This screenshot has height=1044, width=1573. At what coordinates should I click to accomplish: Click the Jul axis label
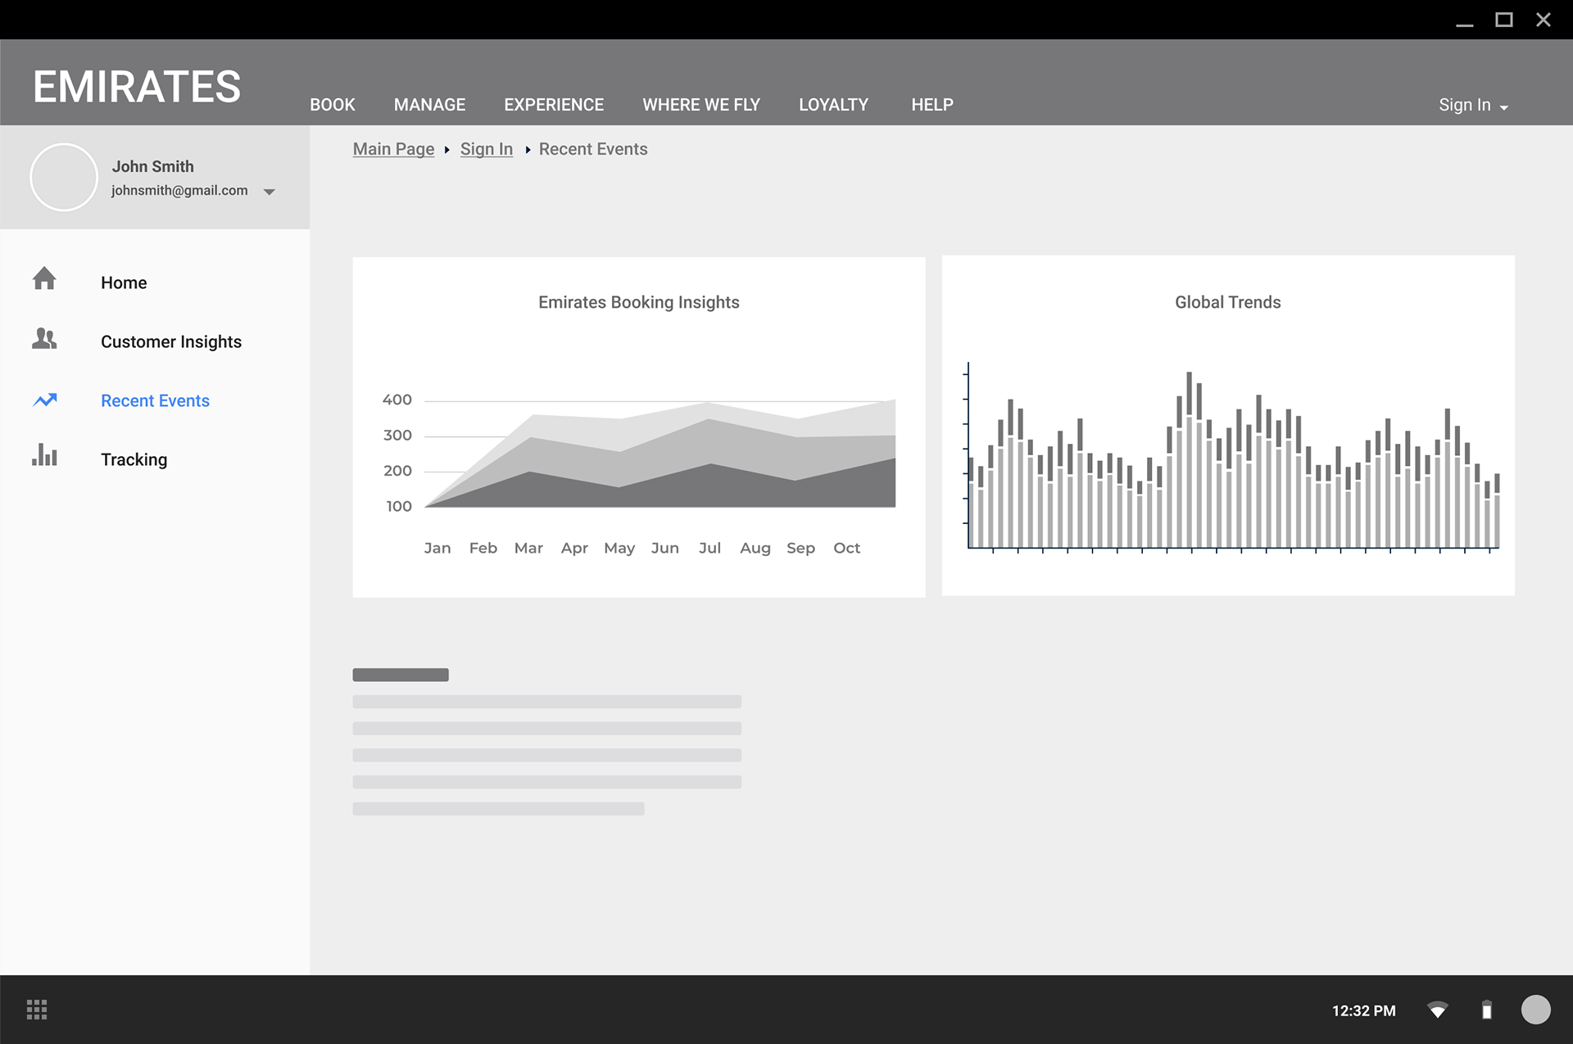pos(709,548)
